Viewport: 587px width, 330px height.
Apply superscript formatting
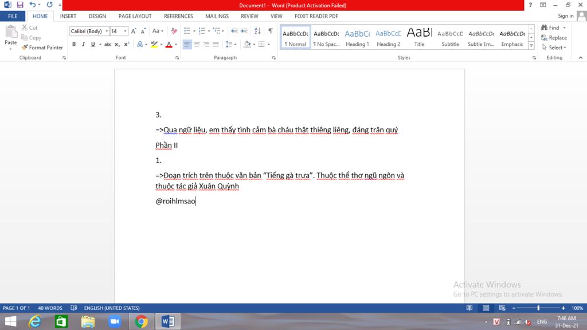tap(127, 44)
